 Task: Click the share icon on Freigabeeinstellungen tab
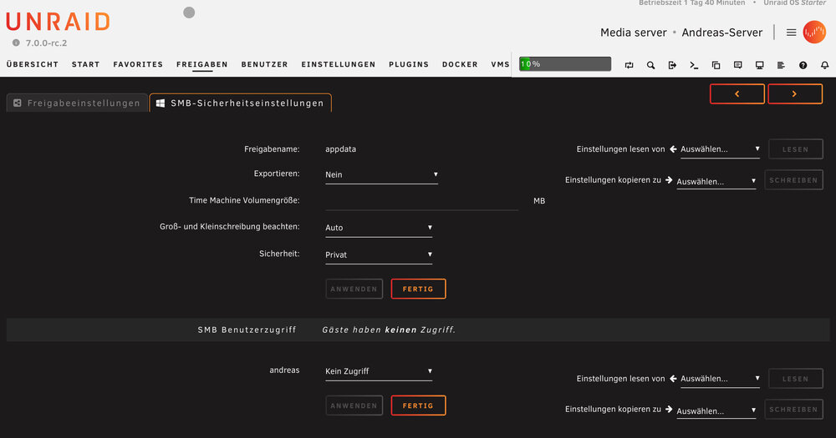17,103
